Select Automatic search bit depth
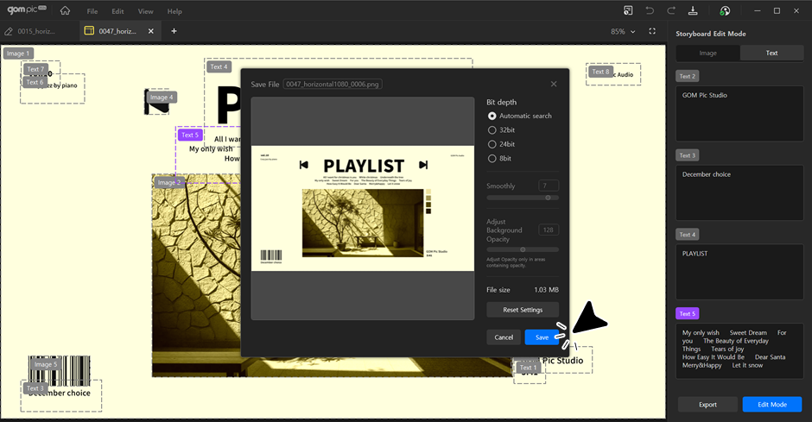This screenshot has width=812, height=422. pyautogui.click(x=492, y=116)
